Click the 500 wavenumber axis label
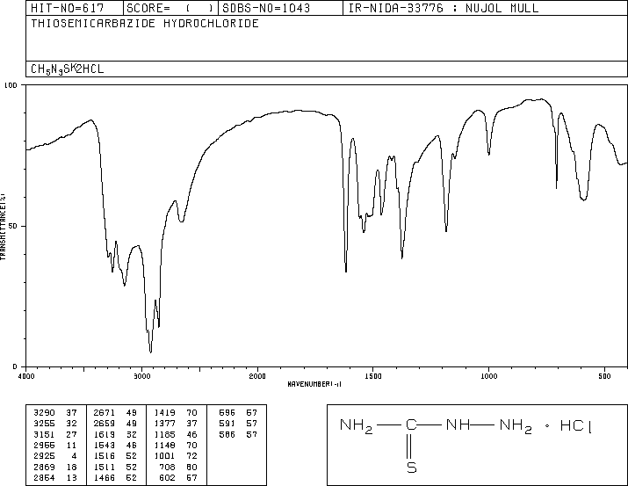The image size is (628, 486). (x=604, y=376)
